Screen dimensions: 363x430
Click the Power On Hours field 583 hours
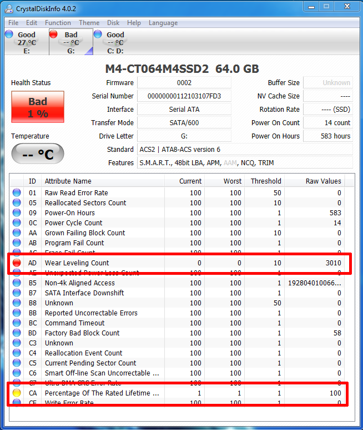click(x=328, y=136)
